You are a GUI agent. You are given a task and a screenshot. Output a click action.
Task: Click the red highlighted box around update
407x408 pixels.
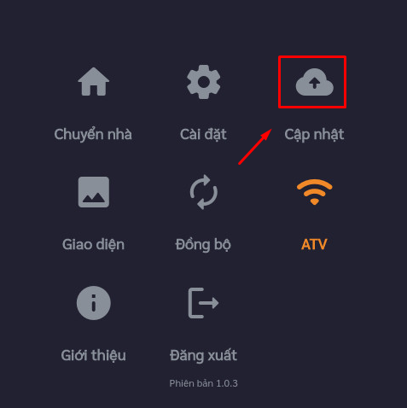[x=312, y=82]
